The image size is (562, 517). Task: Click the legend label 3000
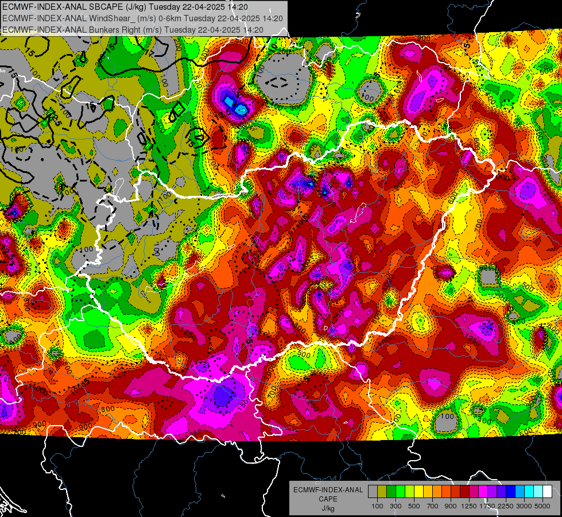point(524,506)
